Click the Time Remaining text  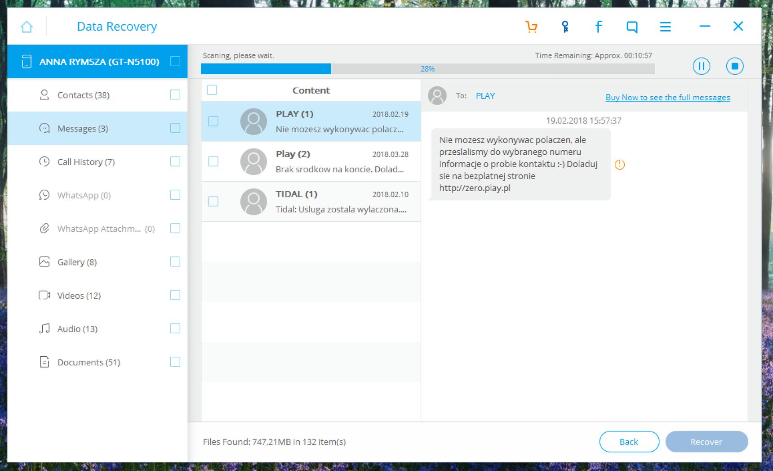593,55
